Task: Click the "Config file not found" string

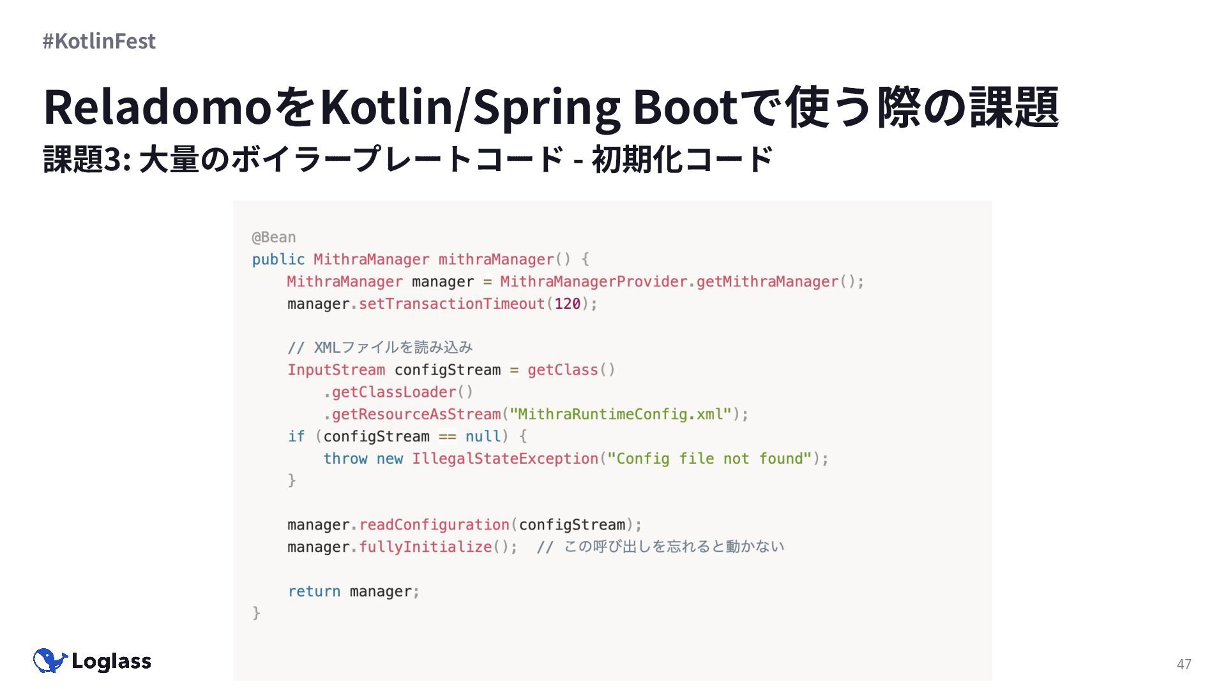Action: (709, 459)
